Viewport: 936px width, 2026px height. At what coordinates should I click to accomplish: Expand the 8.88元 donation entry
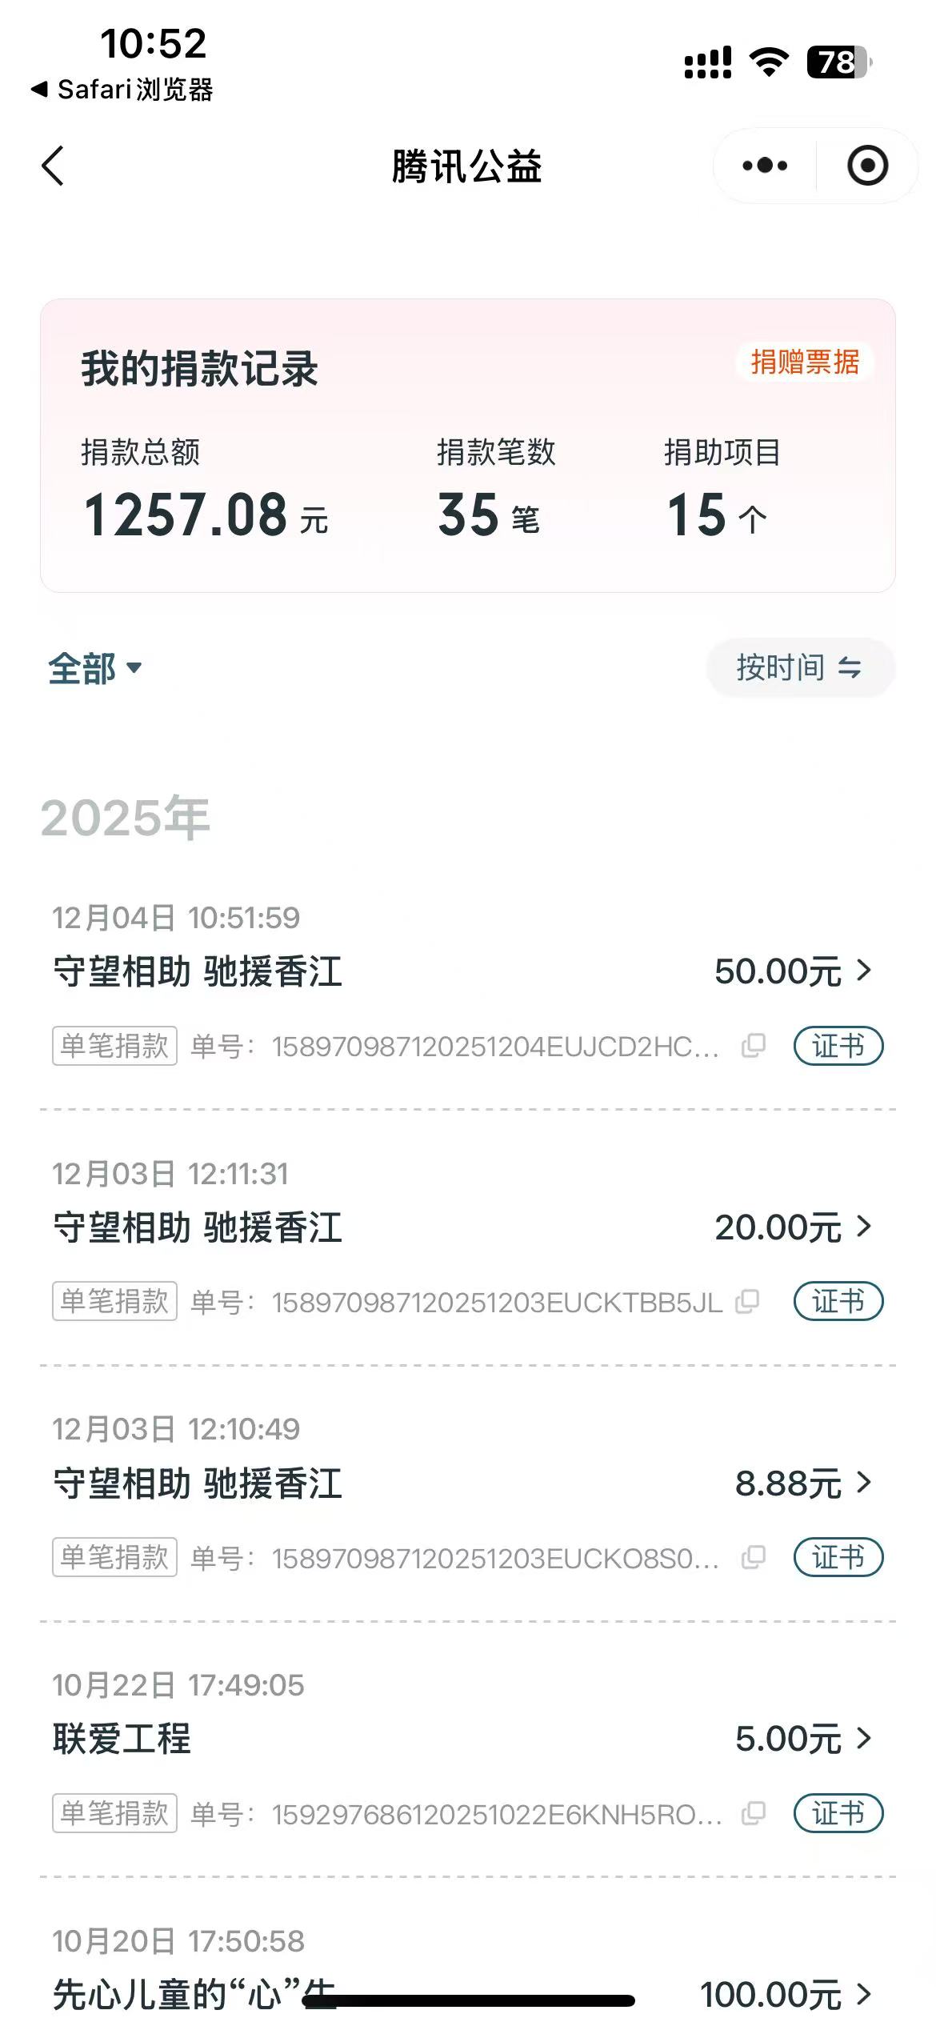click(x=802, y=1483)
